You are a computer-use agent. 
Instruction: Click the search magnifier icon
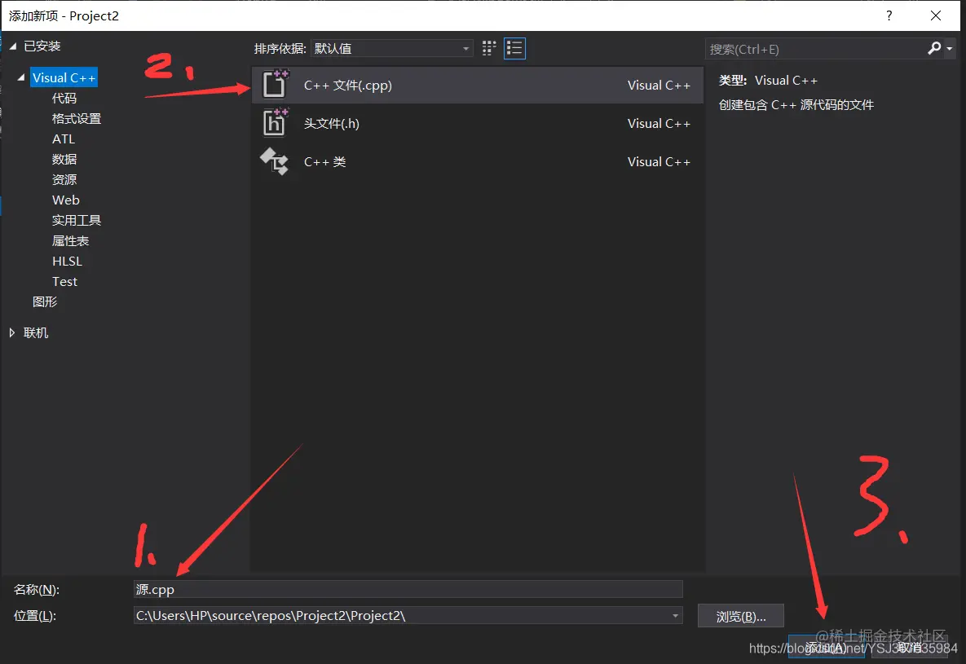click(x=934, y=49)
